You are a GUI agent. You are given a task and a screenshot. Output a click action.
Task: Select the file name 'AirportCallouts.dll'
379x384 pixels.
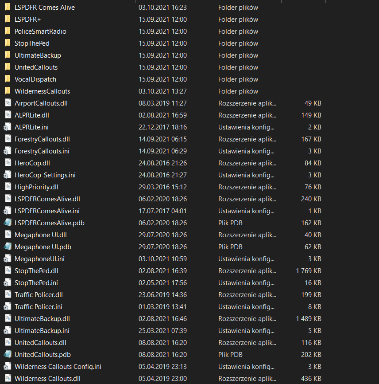coord(41,103)
